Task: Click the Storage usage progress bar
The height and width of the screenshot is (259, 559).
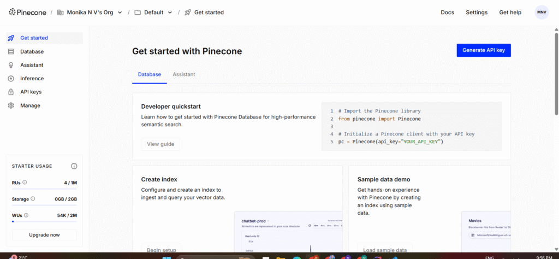Action: tap(45, 205)
